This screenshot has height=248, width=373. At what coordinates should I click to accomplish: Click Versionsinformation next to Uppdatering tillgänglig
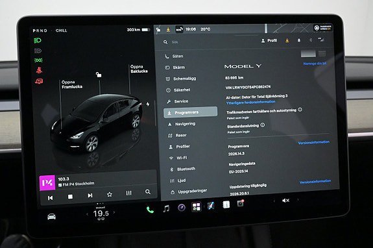(x=315, y=182)
